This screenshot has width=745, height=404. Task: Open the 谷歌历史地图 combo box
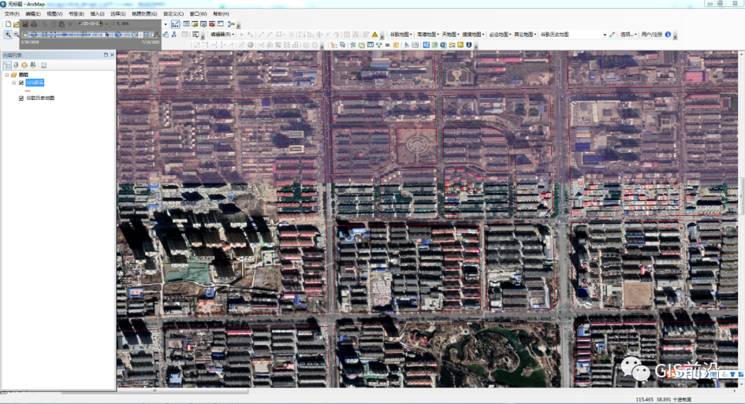coord(573,34)
